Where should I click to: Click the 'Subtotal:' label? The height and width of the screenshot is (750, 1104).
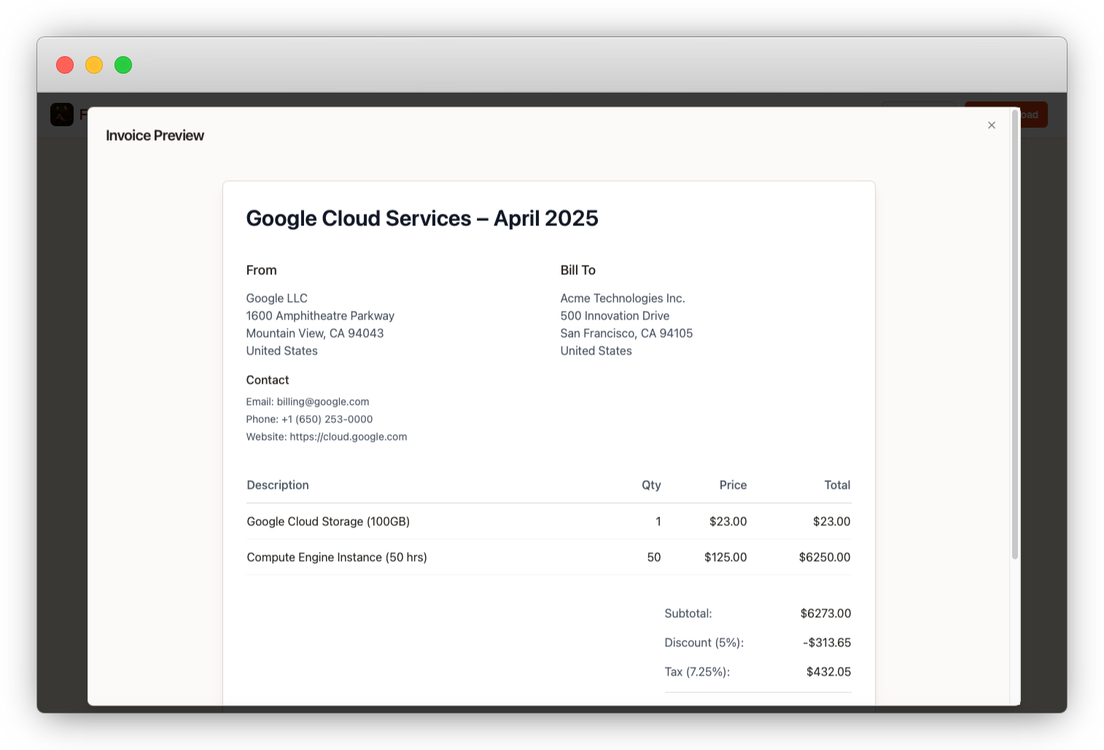[688, 614]
